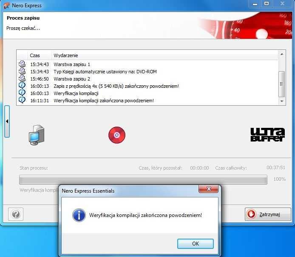Click the 'Stan procesu:' label
The image size is (295, 257).
pos(34,168)
